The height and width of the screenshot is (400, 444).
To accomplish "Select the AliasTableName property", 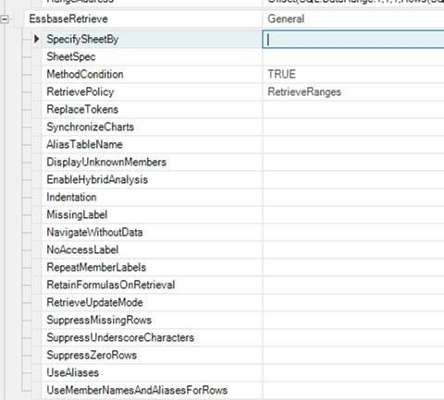I will click(x=84, y=144).
